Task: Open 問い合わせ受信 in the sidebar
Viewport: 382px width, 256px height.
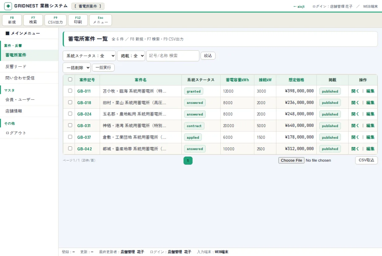Action: click(29, 78)
